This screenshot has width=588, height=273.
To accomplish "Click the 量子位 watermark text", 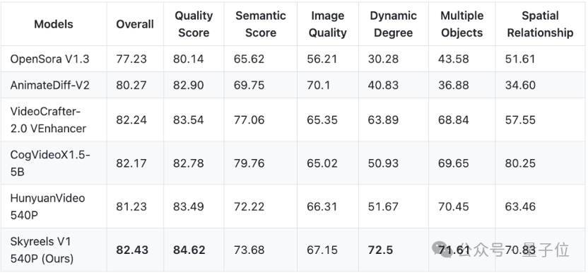I will (x=546, y=250).
